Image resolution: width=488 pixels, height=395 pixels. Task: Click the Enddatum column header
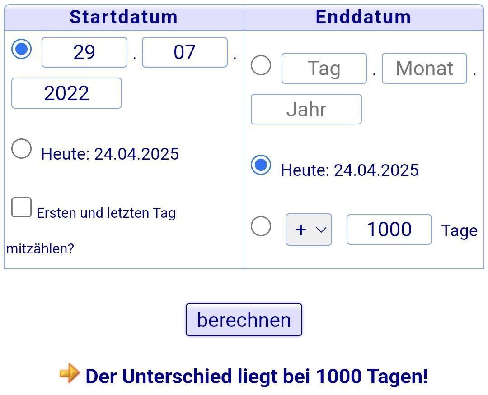tap(364, 18)
